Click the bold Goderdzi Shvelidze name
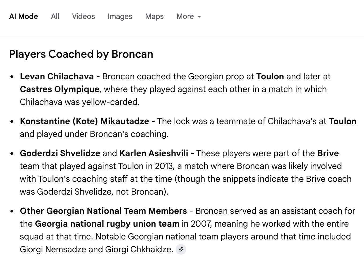This screenshot has height=260, width=364. pyautogui.click(x=60, y=153)
